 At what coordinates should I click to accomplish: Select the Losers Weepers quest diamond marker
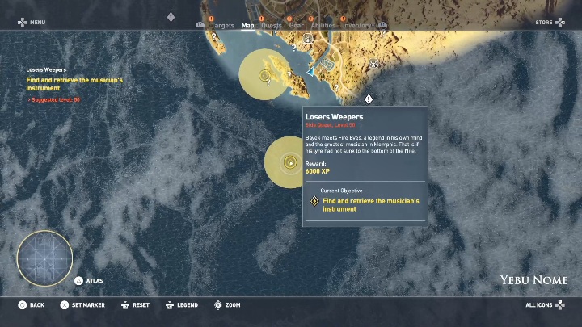(x=369, y=99)
